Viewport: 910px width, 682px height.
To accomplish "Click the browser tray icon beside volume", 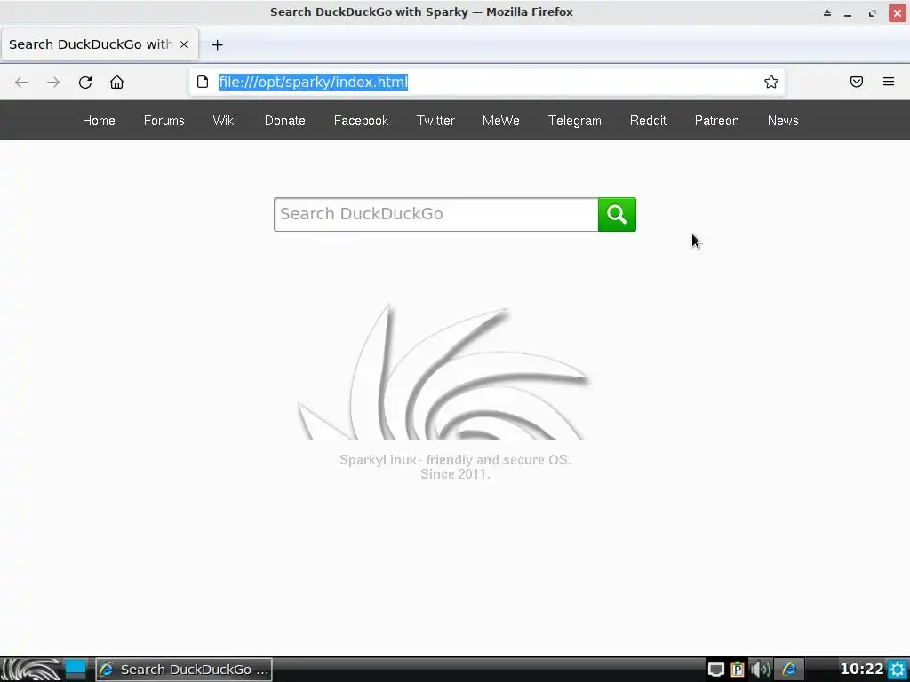I will tap(789, 670).
